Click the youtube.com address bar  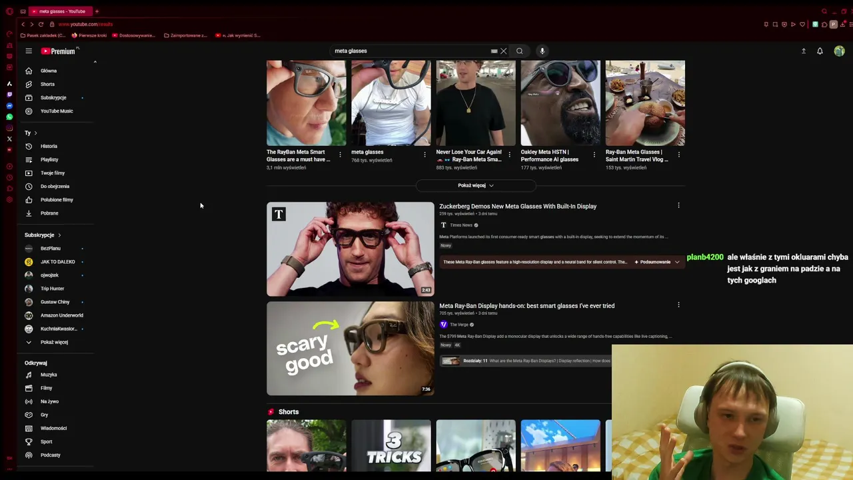click(x=85, y=24)
